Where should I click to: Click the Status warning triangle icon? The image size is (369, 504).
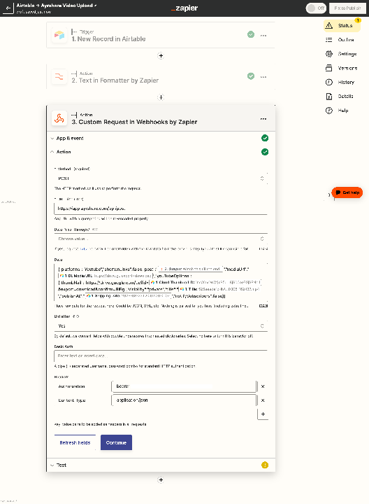click(x=329, y=26)
